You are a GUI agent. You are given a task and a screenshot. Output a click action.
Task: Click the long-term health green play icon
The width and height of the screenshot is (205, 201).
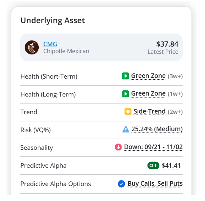pyautogui.click(x=125, y=94)
